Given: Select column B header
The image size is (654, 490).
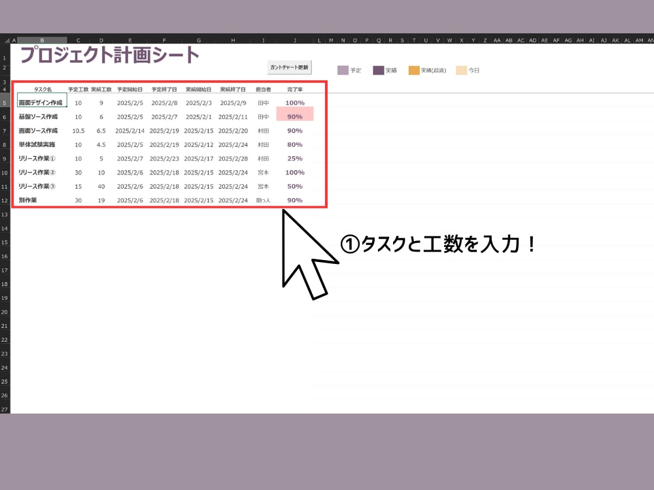Looking at the screenshot, I should (42, 41).
